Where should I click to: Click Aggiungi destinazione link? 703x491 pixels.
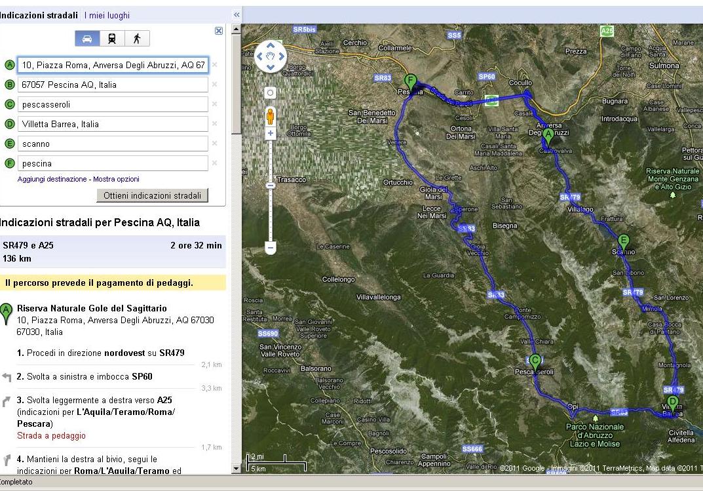(52, 179)
